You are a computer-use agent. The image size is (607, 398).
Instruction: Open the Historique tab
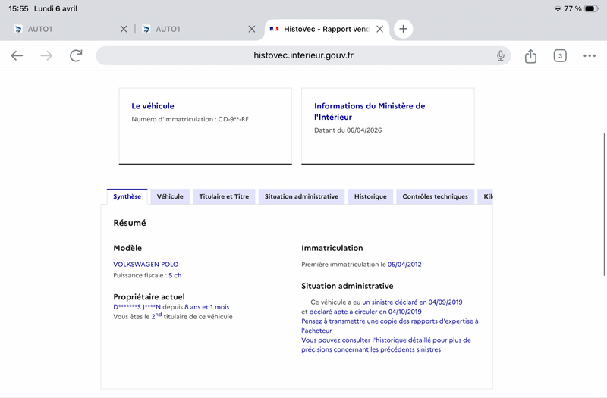click(370, 196)
